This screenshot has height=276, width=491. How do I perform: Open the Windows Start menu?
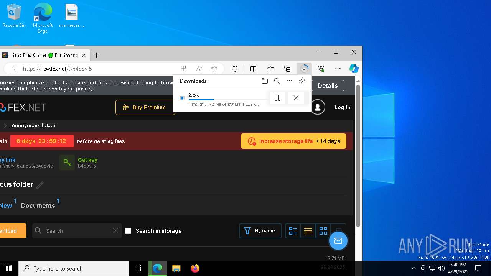click(x=9, y=268)
